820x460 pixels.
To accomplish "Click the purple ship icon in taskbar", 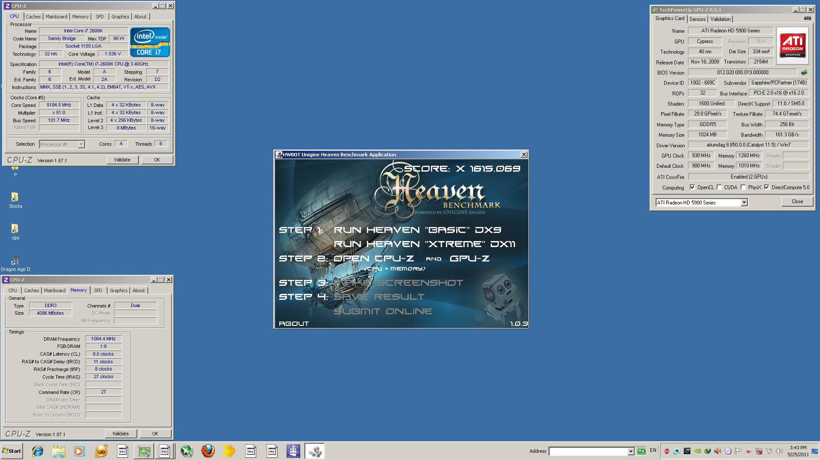I will (x=293, y=451).
